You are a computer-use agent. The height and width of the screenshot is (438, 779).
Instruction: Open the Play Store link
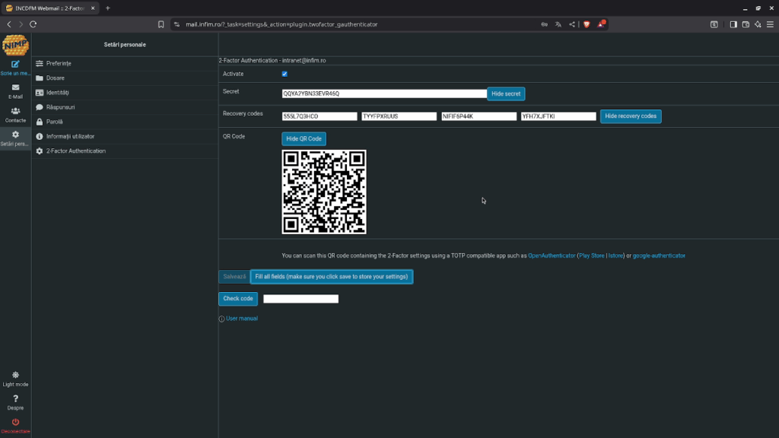coord(592,255)
